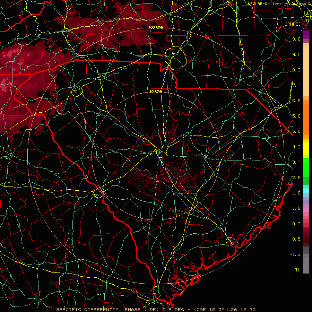Click the [PHAS] legend unit label
Viewport: 312px width, 312px height.
coord(293,24)
